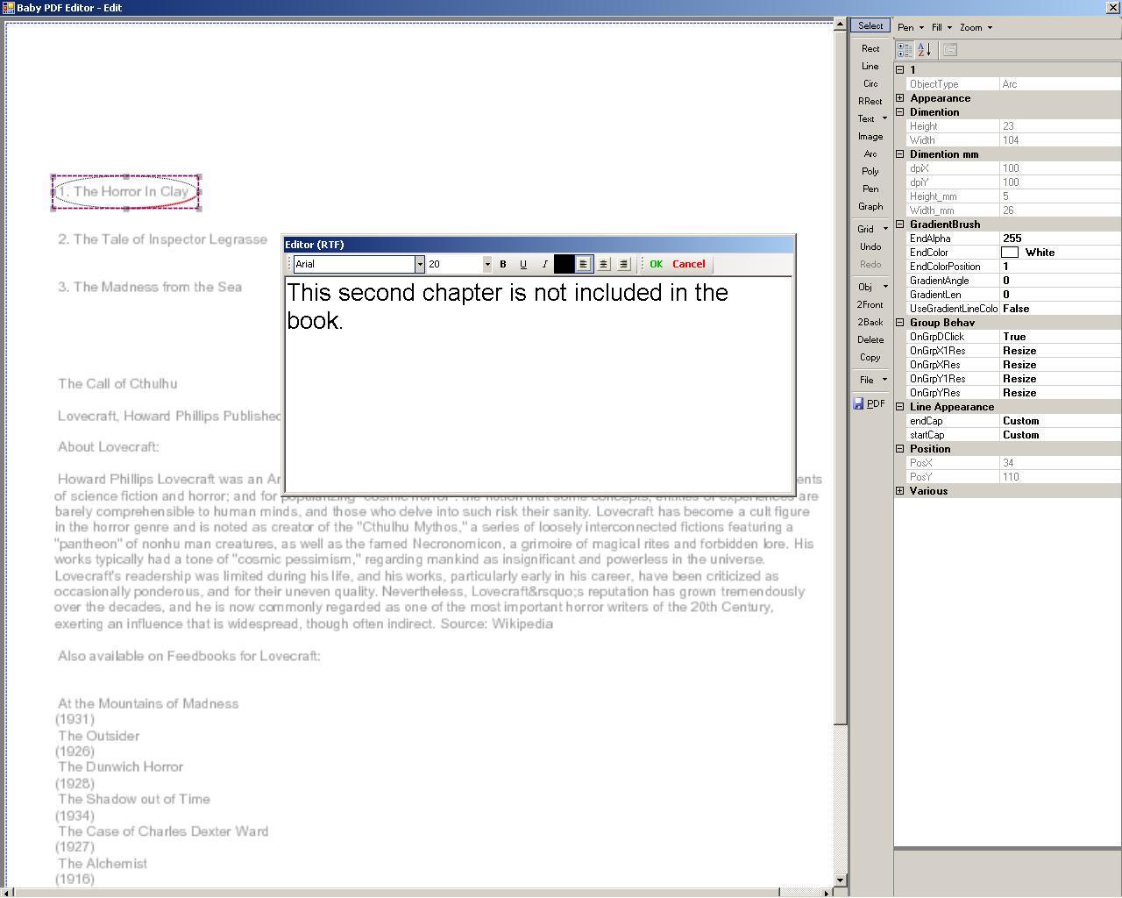Send object backward with 2Back

coord(870,323)
